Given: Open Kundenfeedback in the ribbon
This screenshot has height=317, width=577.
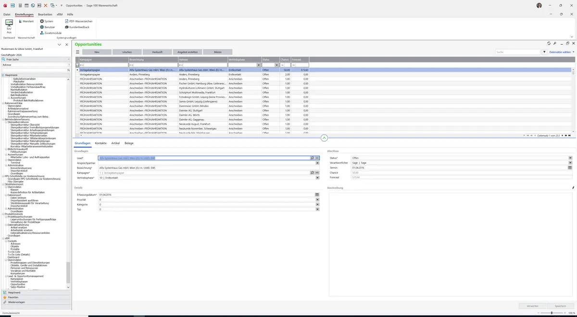Looking at the screenshot, I should [77, 27].
